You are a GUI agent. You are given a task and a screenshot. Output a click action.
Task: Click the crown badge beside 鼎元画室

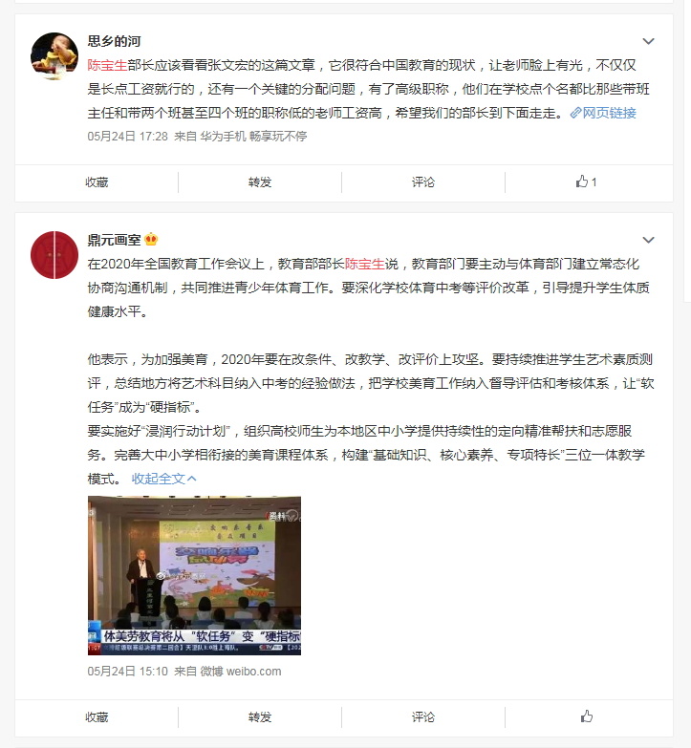pos(151,240)
